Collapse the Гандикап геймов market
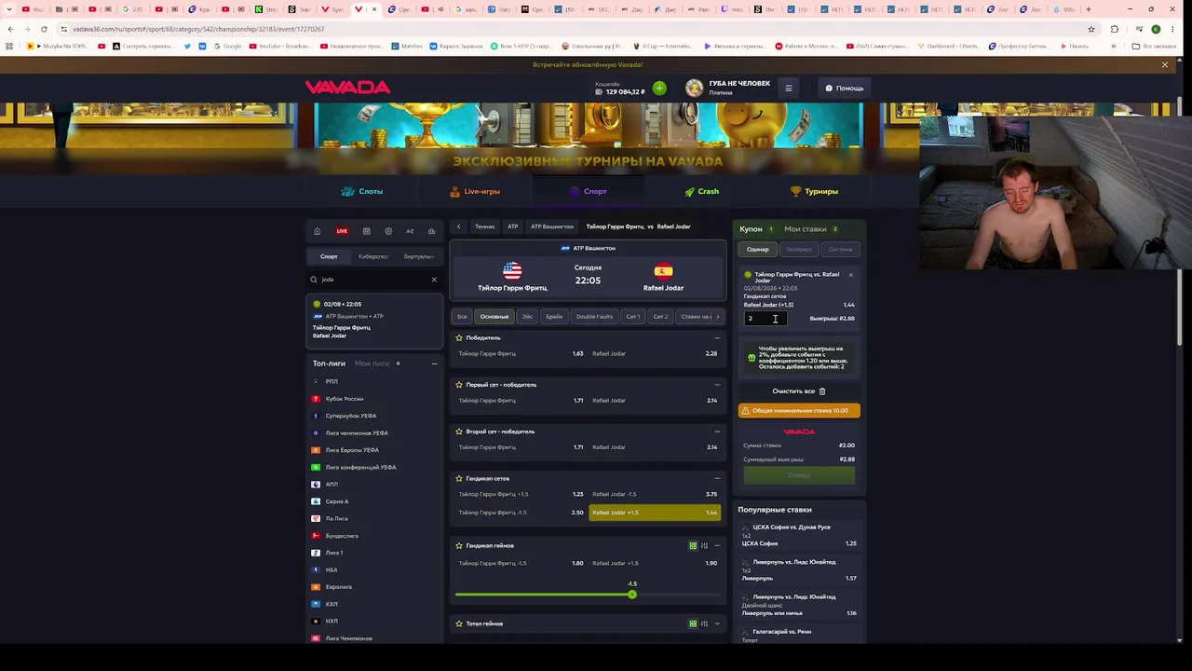 click(x=717, y=545)
